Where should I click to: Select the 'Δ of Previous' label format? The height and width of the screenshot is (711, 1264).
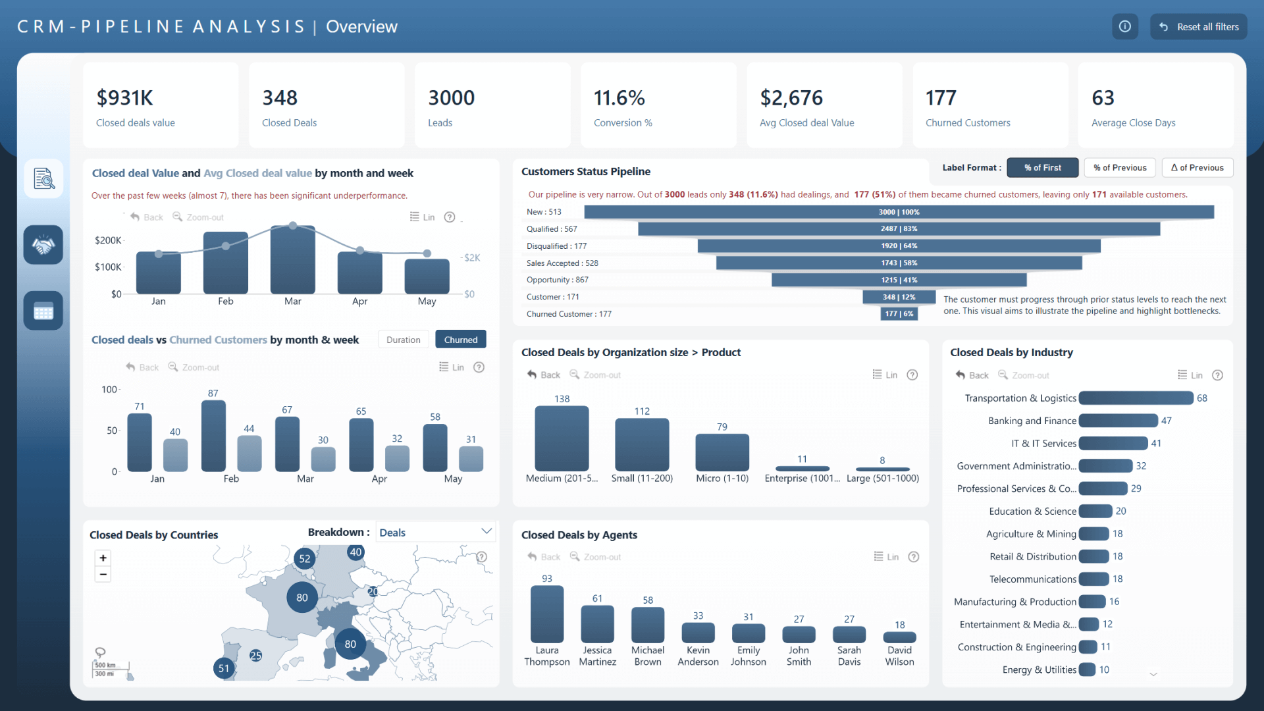pos(1197,167)
